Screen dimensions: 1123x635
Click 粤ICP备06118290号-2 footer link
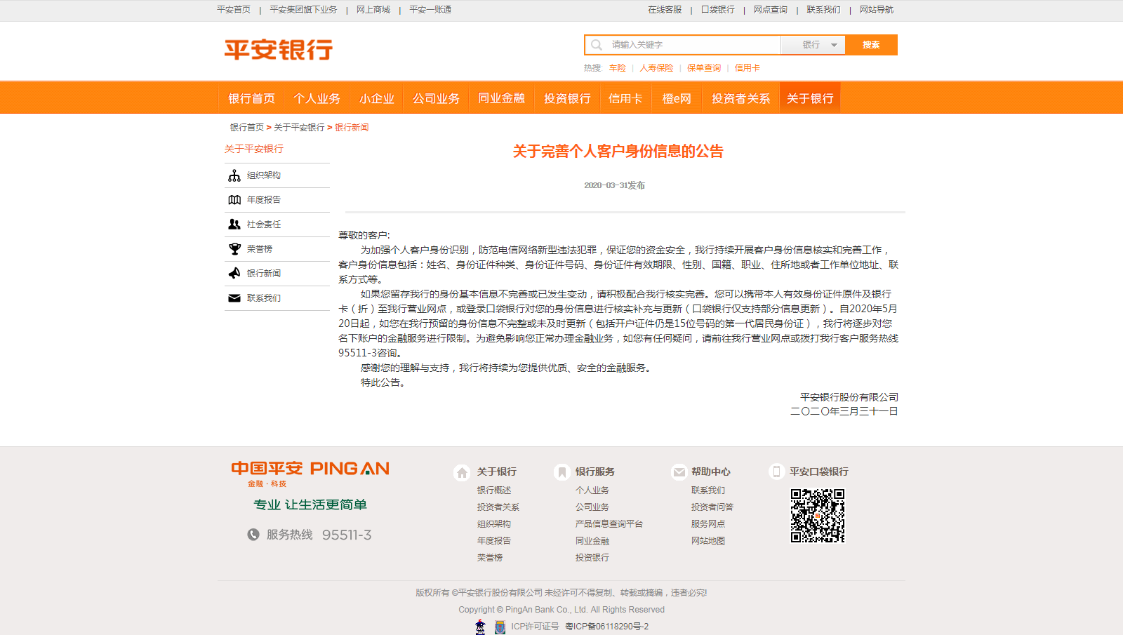point(607,627)
